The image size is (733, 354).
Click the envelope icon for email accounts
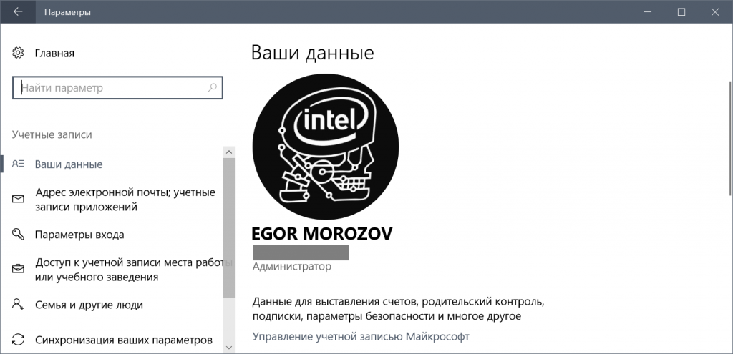[x=19, y=199]
